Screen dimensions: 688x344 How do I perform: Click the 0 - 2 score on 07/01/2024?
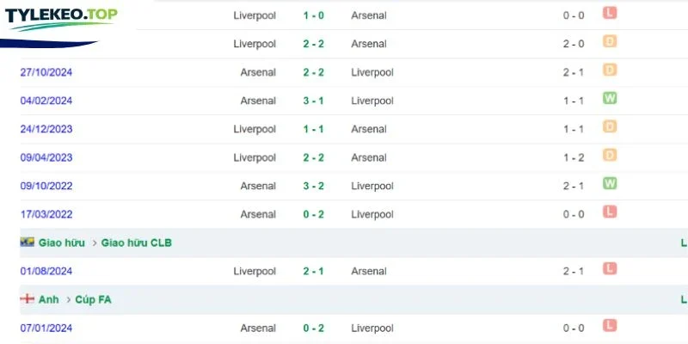pyautogui.click(x=313, y=328)
